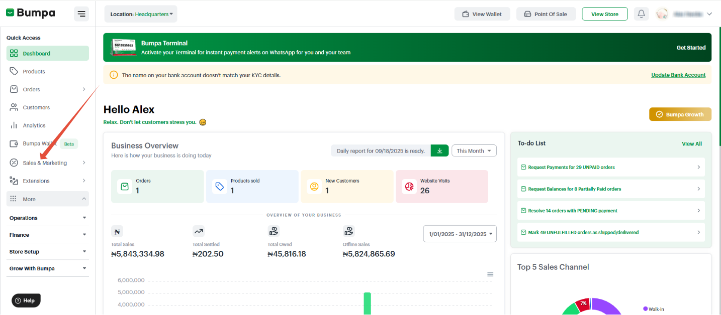Viewport: 721px width, 315px height.
Task: Click View All in To-do List
Action: coord(692,143)
